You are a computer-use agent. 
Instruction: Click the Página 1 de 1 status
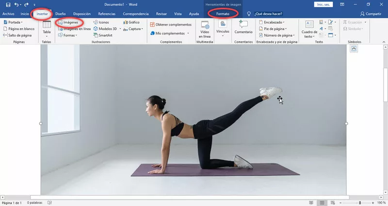(x=12, y=203)
